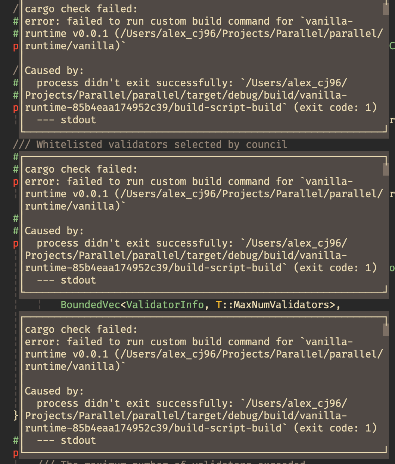Click the scrollbar thumb in the first error popup
This screenshot has width=395, height=464.
pos(386,10)
